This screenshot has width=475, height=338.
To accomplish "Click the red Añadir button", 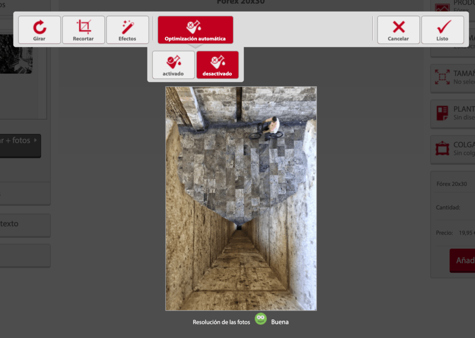I will coord(462,261).
